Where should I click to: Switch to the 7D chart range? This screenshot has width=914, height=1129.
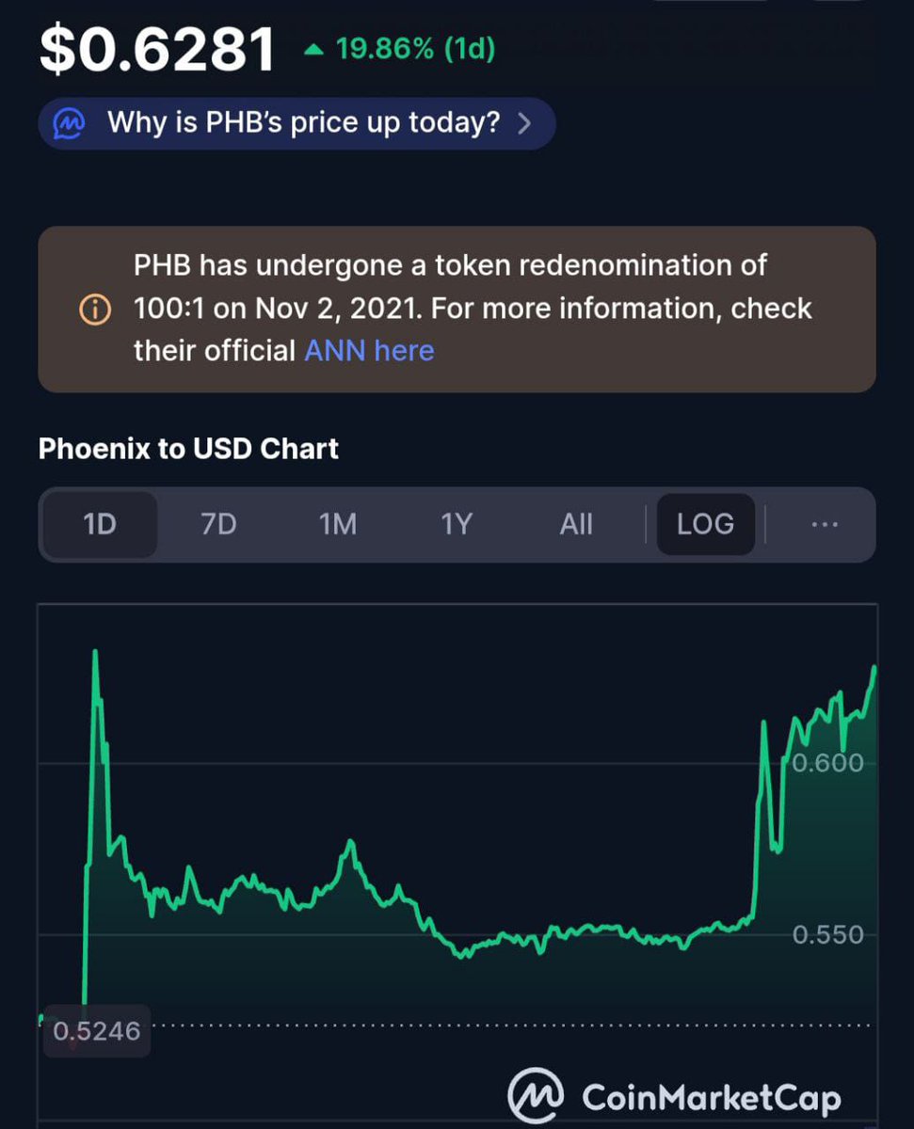218,524
